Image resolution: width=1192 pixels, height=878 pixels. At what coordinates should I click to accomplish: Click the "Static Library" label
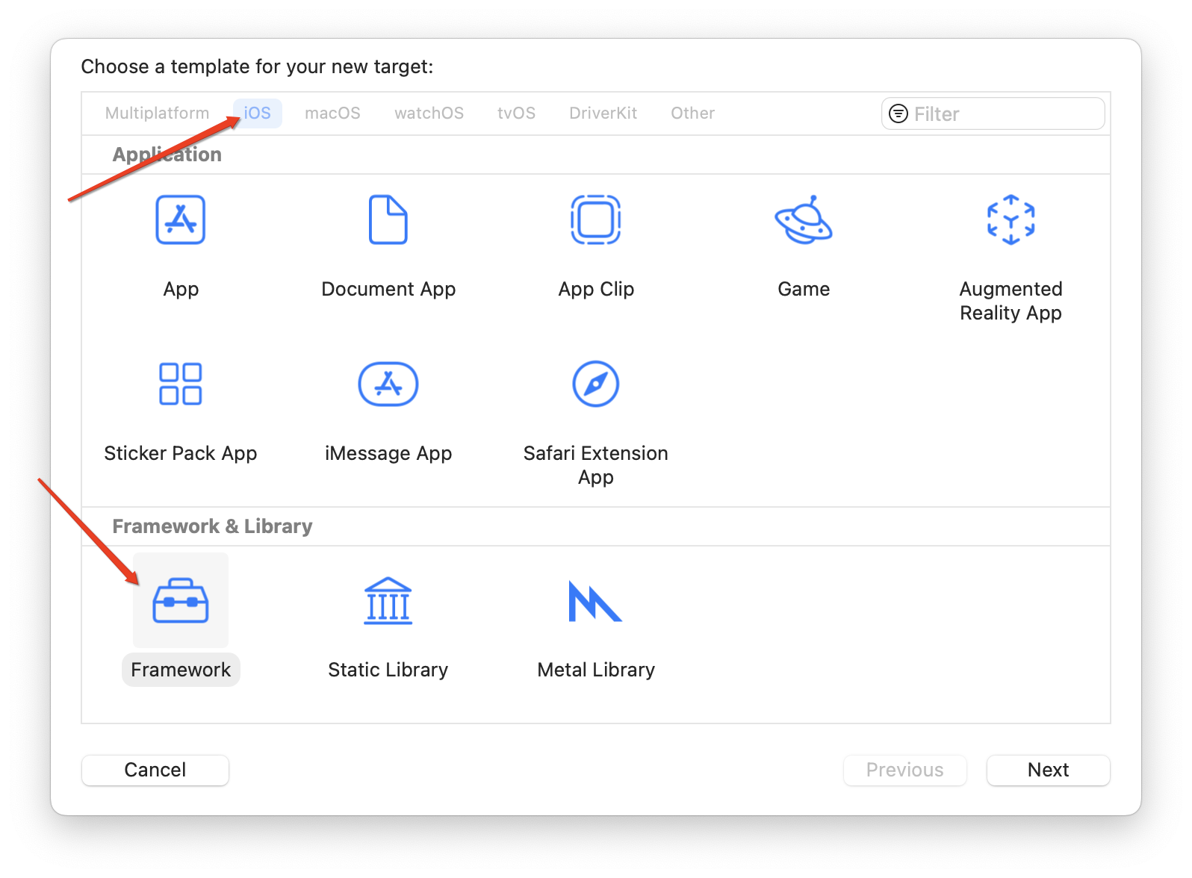point(388,670)
